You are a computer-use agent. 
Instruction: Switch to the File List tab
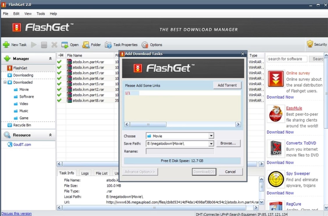(x=102, y=173)
